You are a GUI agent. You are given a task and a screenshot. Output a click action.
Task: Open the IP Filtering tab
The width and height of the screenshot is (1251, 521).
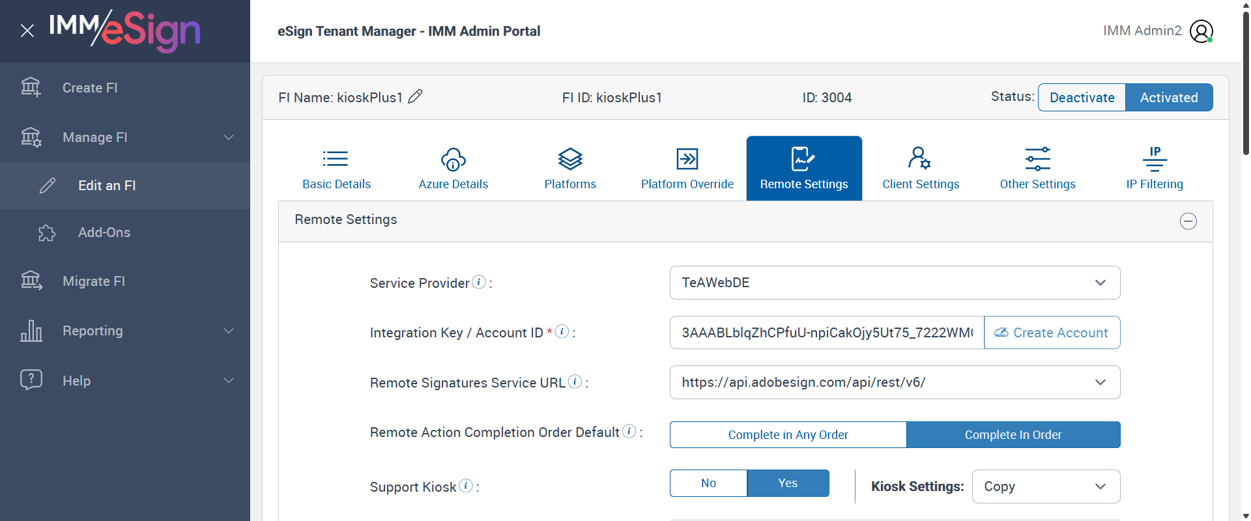click(x=1154, y=168)
